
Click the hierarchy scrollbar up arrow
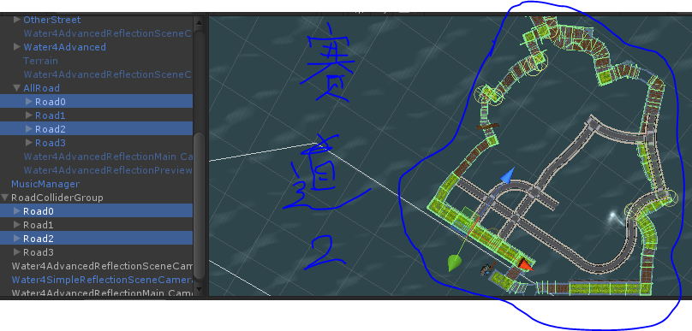point(199,21)
